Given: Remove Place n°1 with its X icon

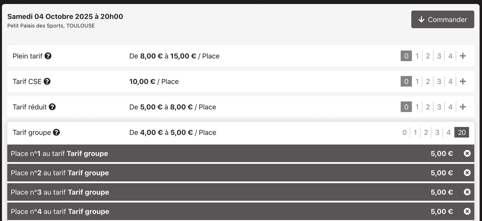Looking at the screenshot, I should (467, 153).
